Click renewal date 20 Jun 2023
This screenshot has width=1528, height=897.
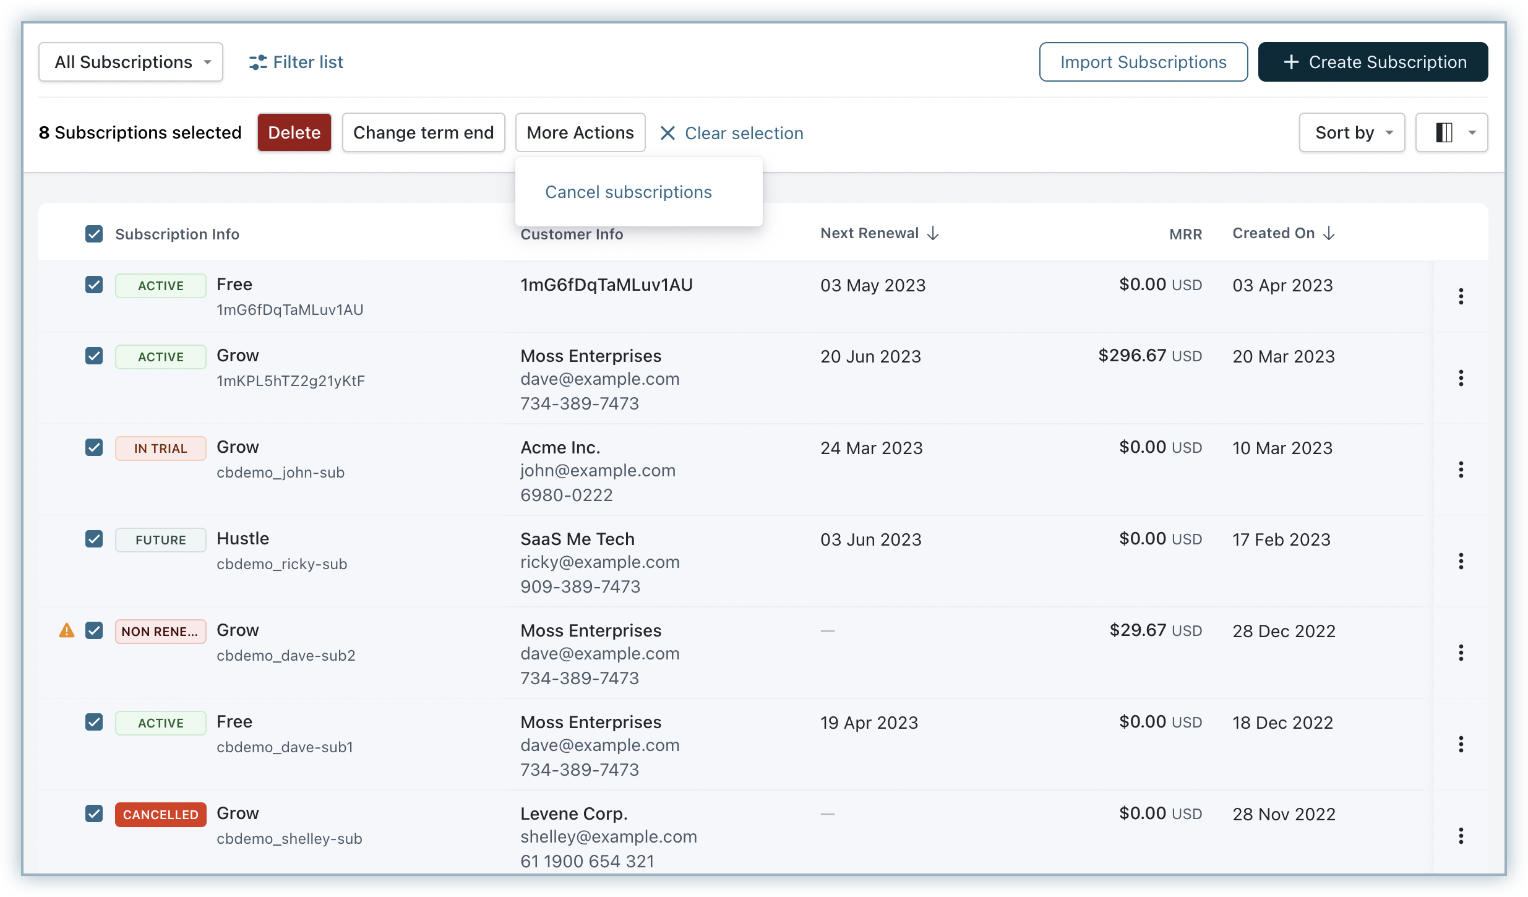point(870,356)
